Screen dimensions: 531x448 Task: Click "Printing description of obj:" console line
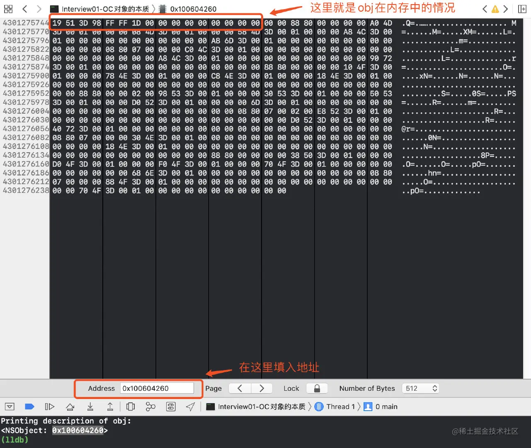tap(66, 421)
